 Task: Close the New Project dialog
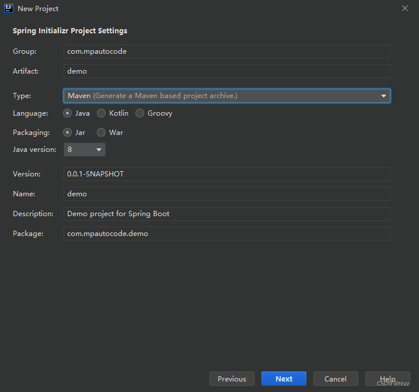click(405, 8)
